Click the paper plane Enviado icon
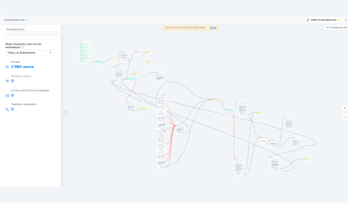 pyautogui.click(x=7, y=67)
